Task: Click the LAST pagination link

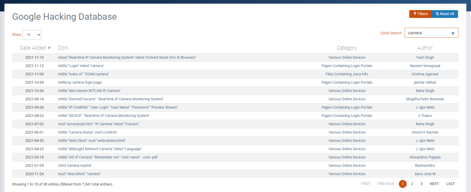Action: pyautogui.click(x=450, y=184)
